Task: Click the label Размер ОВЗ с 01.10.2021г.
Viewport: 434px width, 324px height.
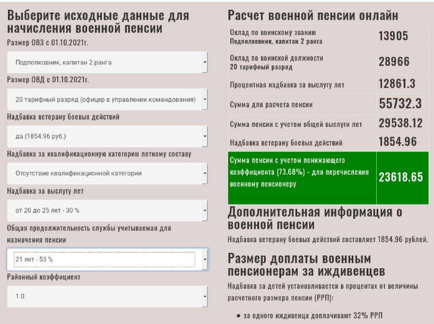Action: [48, 42]
